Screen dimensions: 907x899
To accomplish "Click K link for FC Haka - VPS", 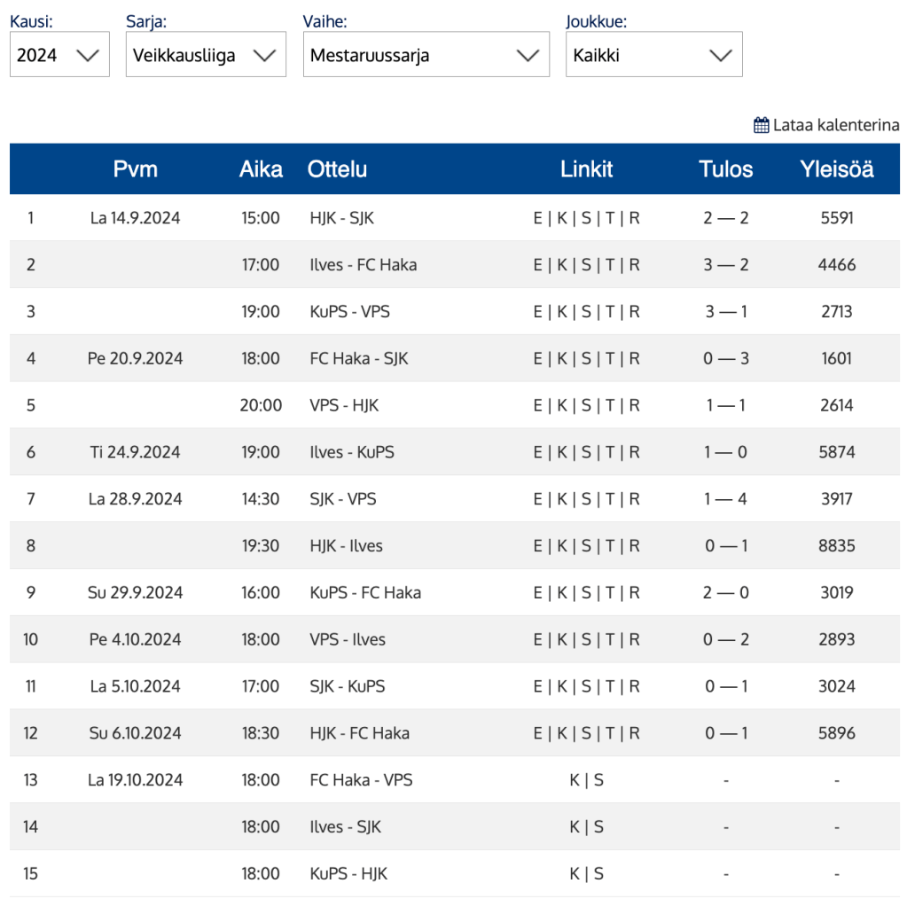I will point(575,780).
